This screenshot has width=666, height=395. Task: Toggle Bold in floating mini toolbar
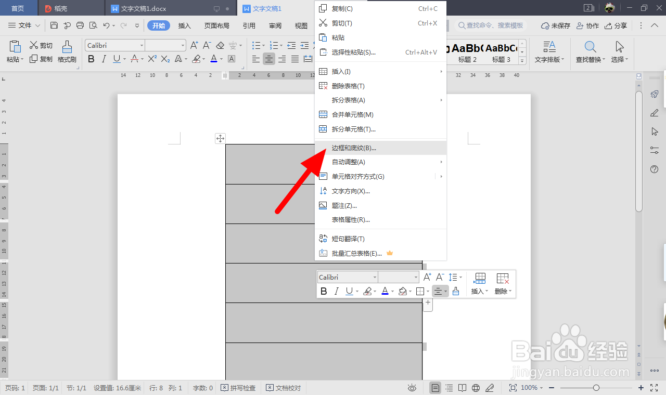click(324, 291)
